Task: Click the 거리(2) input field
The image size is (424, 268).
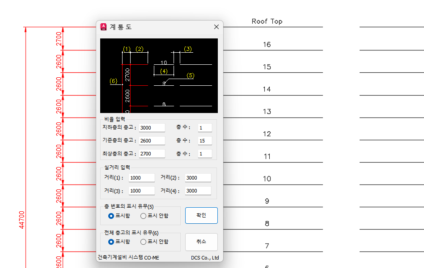Action: (x=198, y=178)
